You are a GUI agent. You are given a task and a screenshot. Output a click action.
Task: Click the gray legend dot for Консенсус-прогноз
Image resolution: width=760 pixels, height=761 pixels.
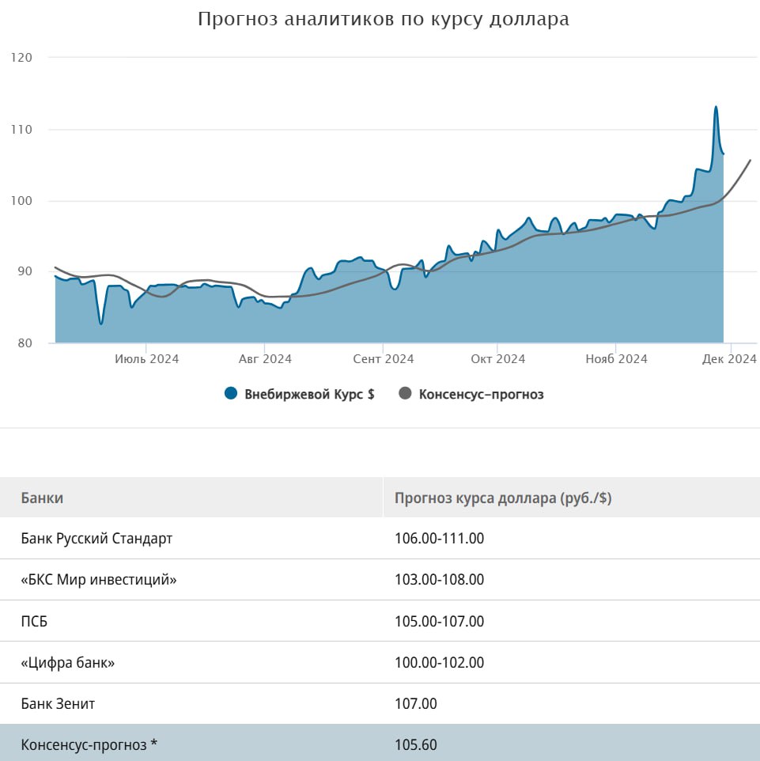click(406, 394)
